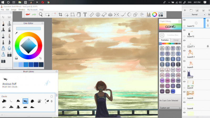This screenshot has height=118, width=210.
Task: Switch to the Illustration tab
Action: coord(165,40)
